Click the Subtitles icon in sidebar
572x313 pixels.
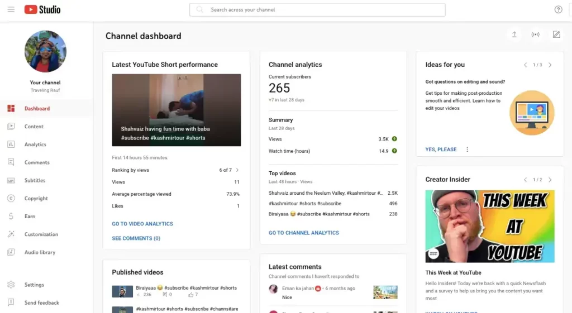tap(11, 180)
